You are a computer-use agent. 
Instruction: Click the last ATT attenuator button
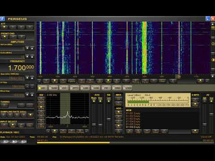click(30, 27)
